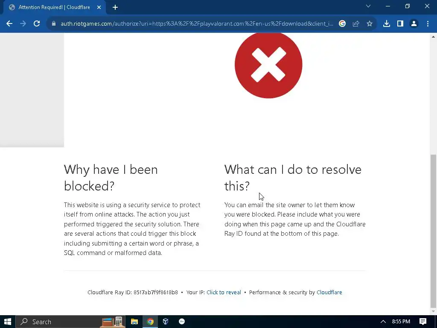Minimize the Chrome window

(387, 6)
